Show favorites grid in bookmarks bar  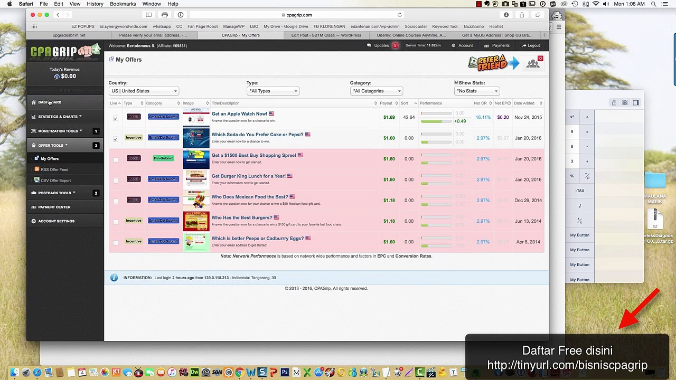coord(34,26)
